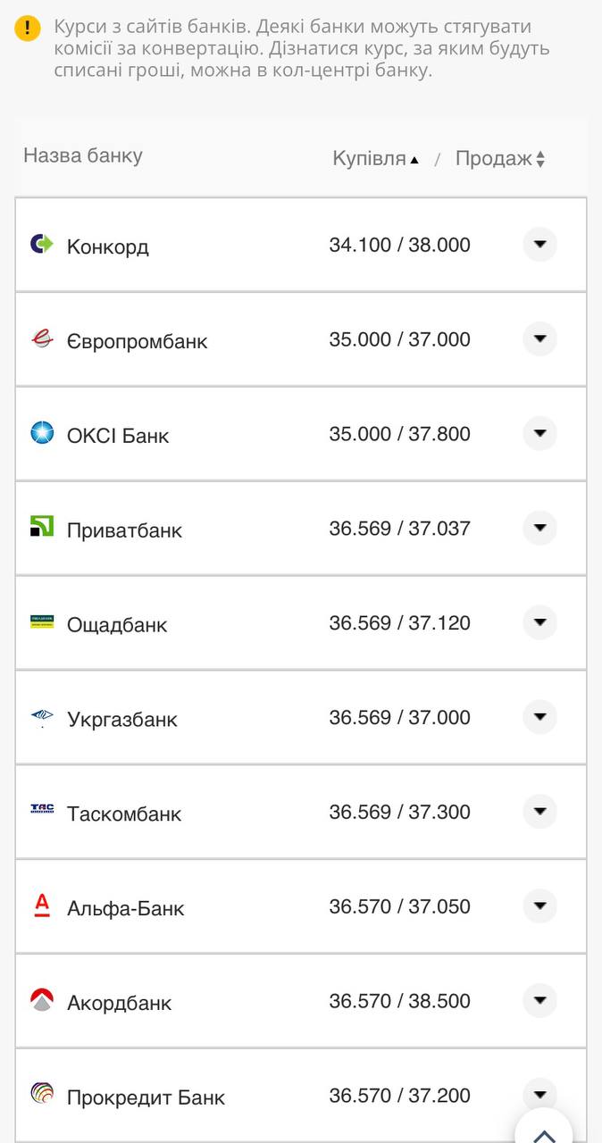Image resolution: width=602 pixels, height=1143 pixels.
Task: Click the Таскомбанк logo icon
Action: click(x=42, y=810)
